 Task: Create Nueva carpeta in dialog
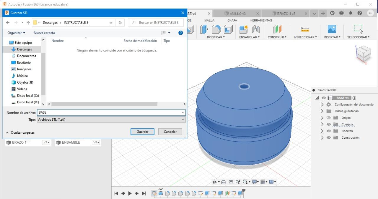pyautogui.click(x=44, y=33)
